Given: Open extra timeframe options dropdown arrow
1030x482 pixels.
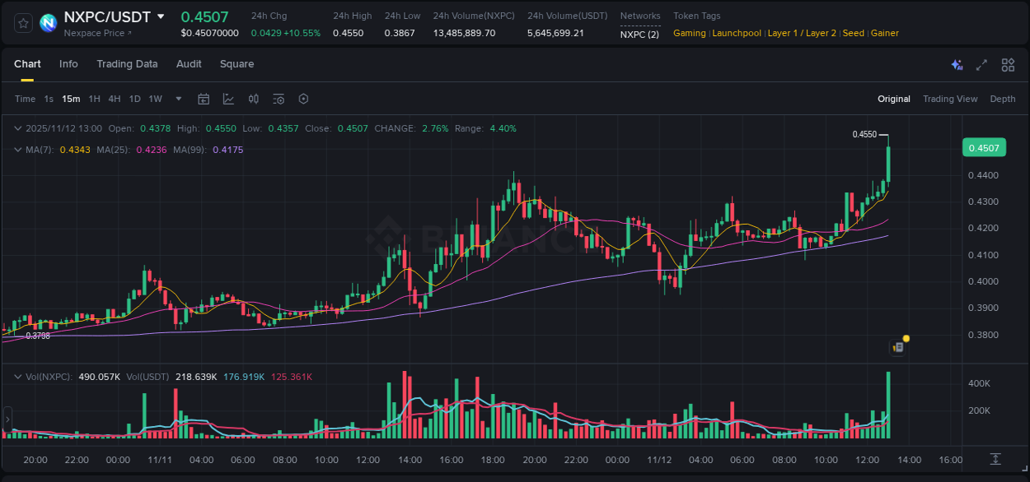Looking at the screenshot, I should (178, 99).
